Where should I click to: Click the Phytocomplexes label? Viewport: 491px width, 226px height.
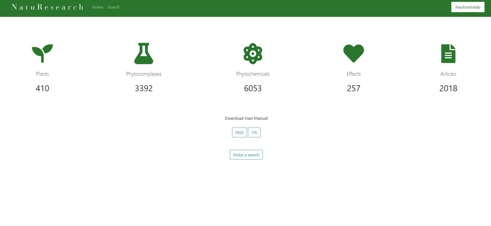point(144,74)
